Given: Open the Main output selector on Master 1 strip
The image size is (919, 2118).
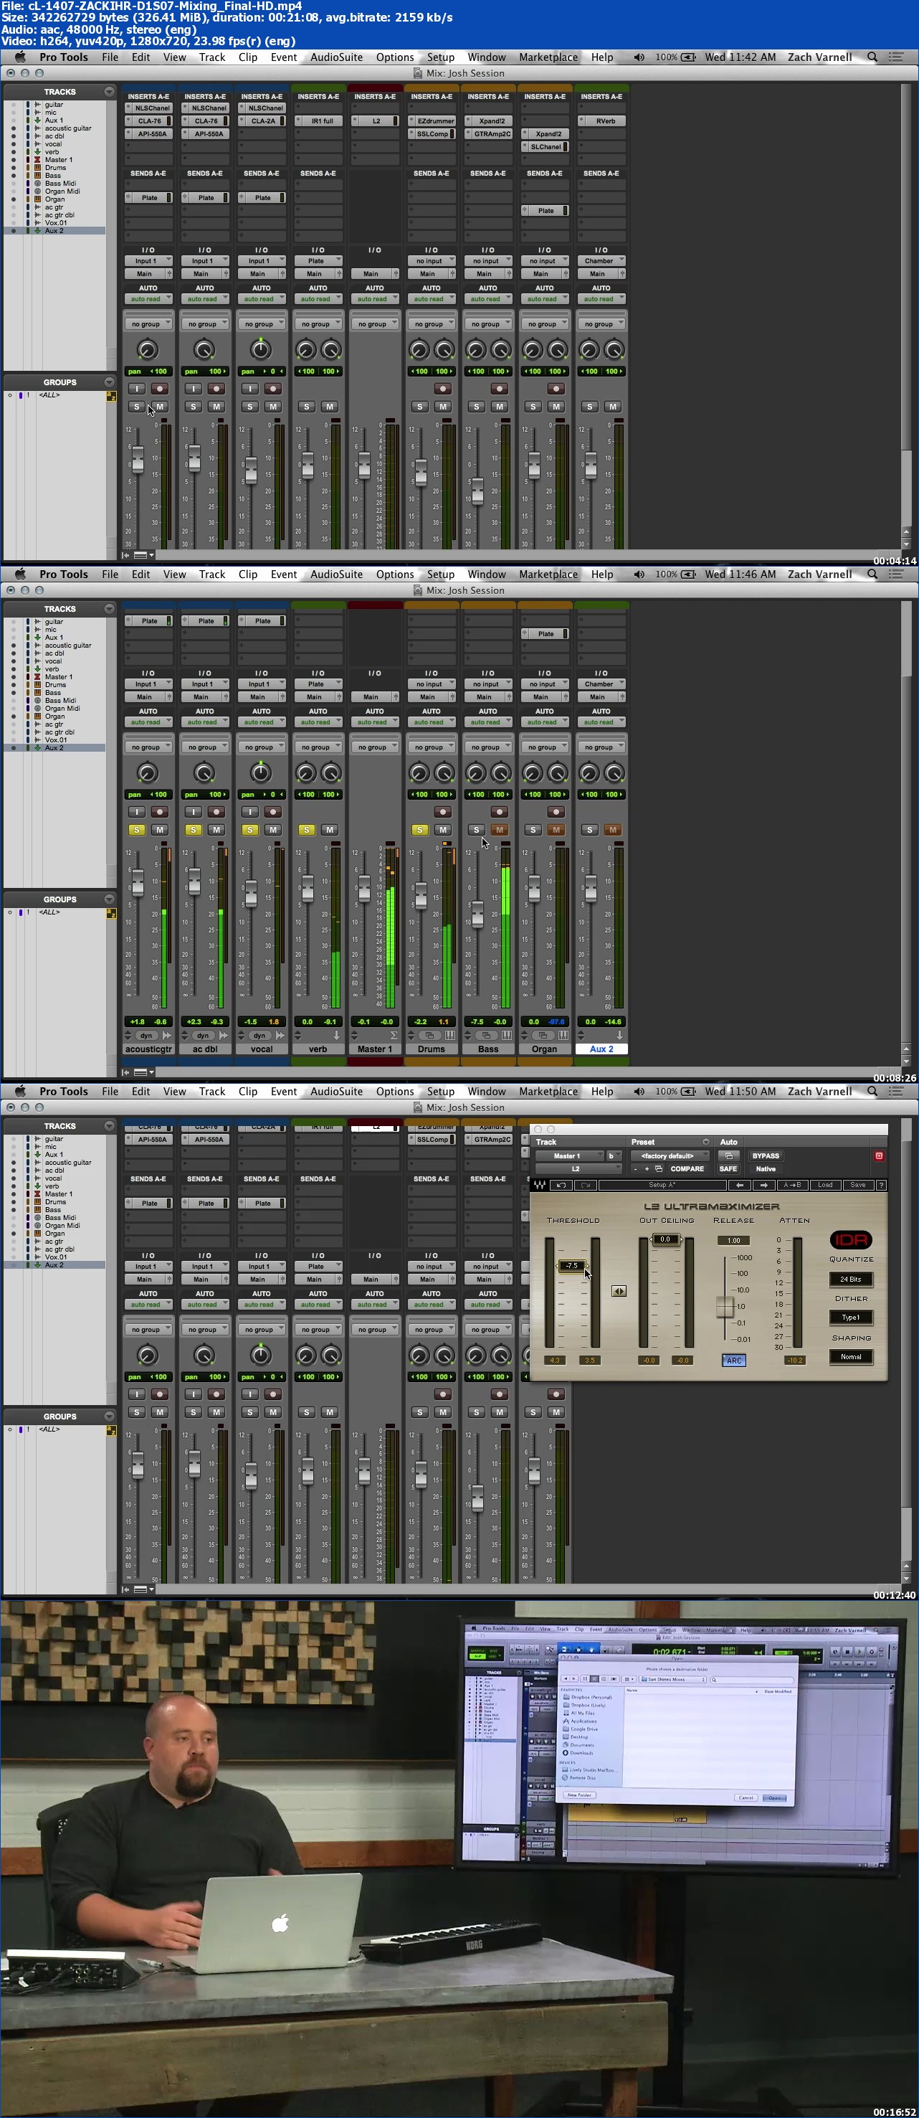Looking at the screenshot, I should pyautogui.click(x=375, y=696).
